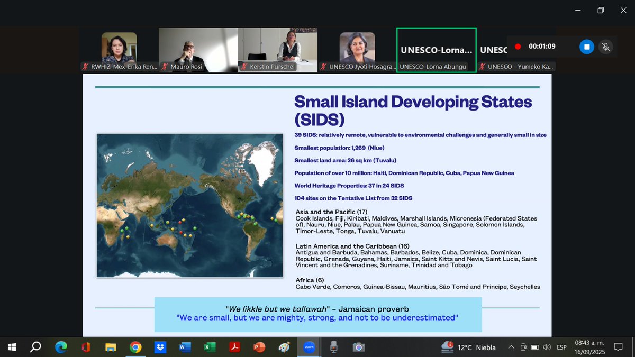
Task: Launch Google Chrome from taskbar
Action: coord(135,347)
